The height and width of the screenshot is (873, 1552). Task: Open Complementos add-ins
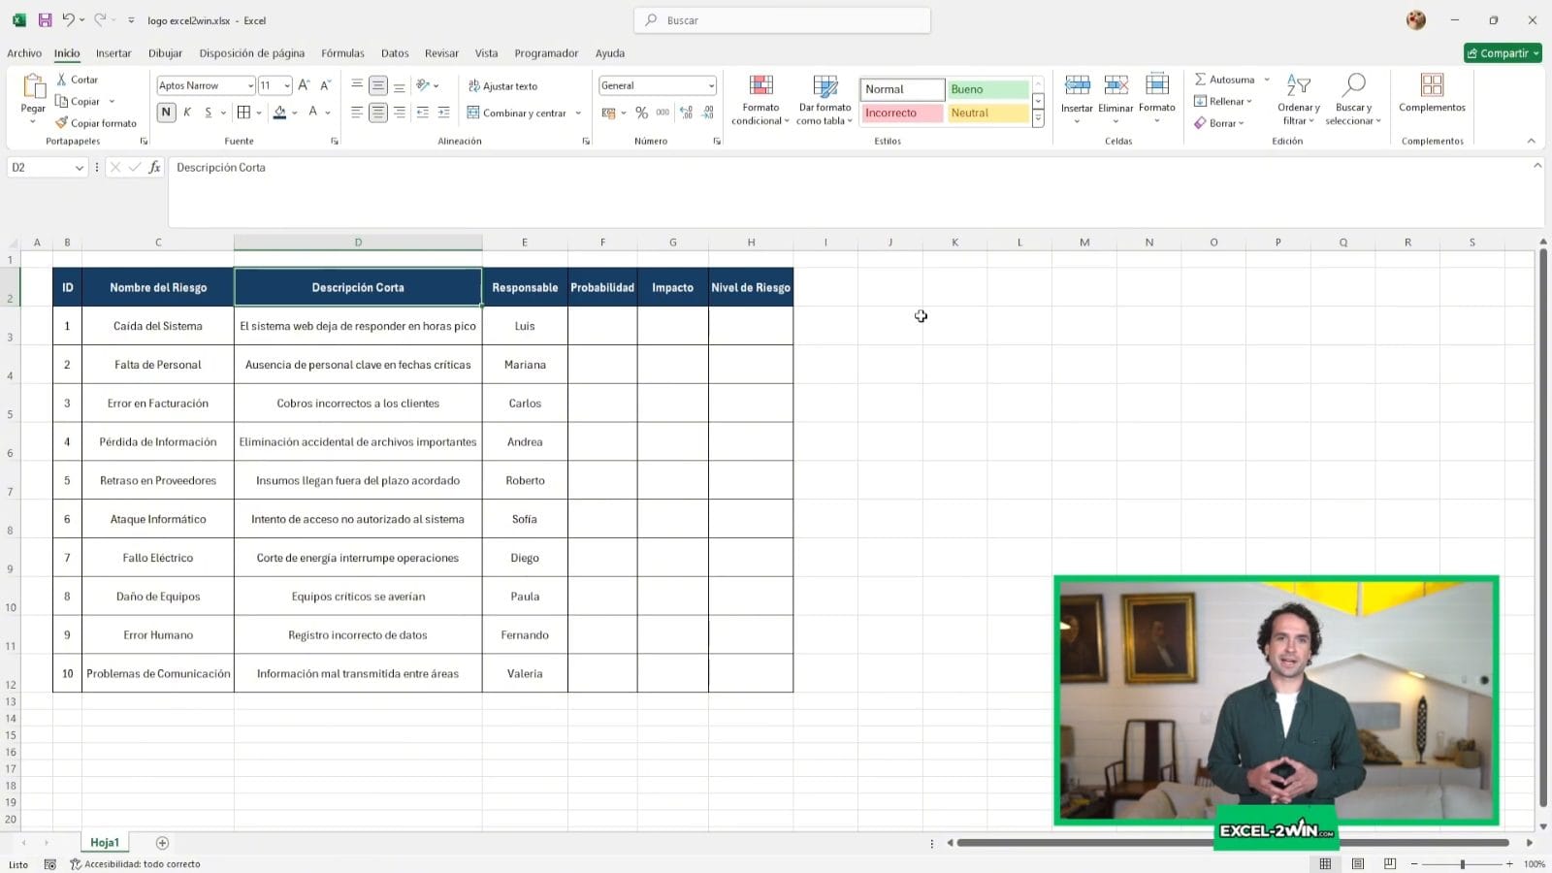coord(1432,93)
